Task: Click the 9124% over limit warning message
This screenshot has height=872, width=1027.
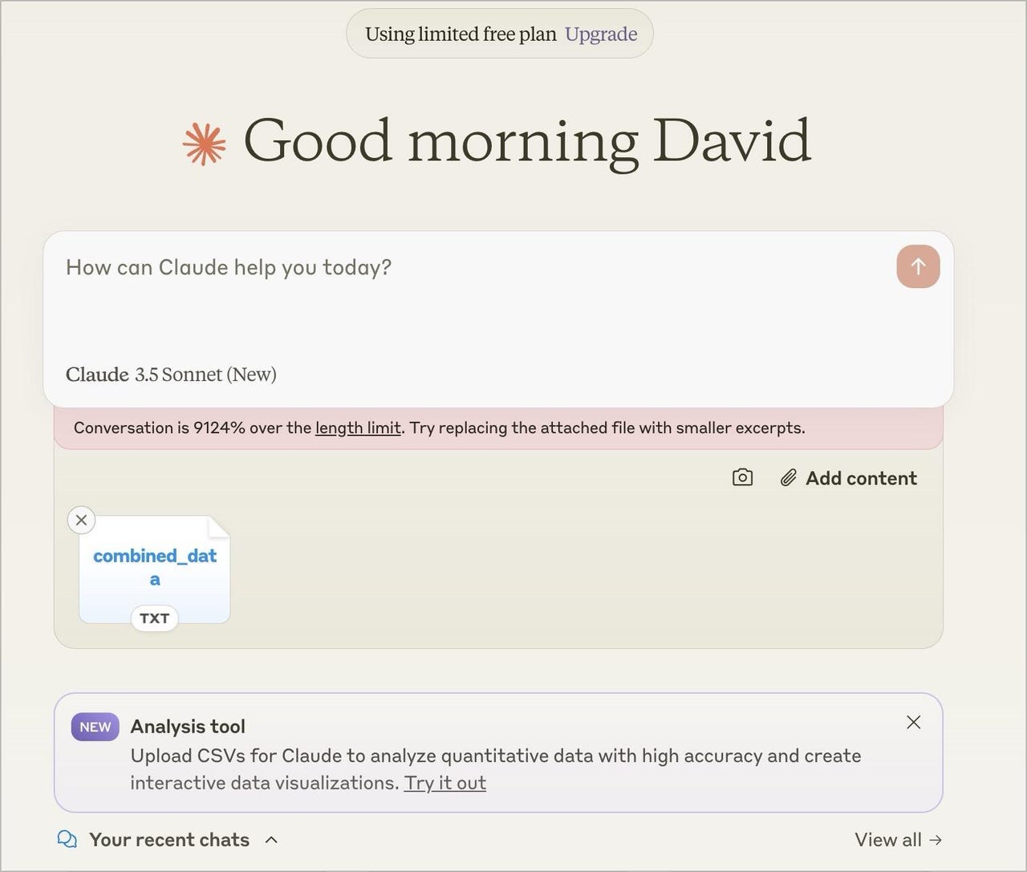Action: [440, 428]
